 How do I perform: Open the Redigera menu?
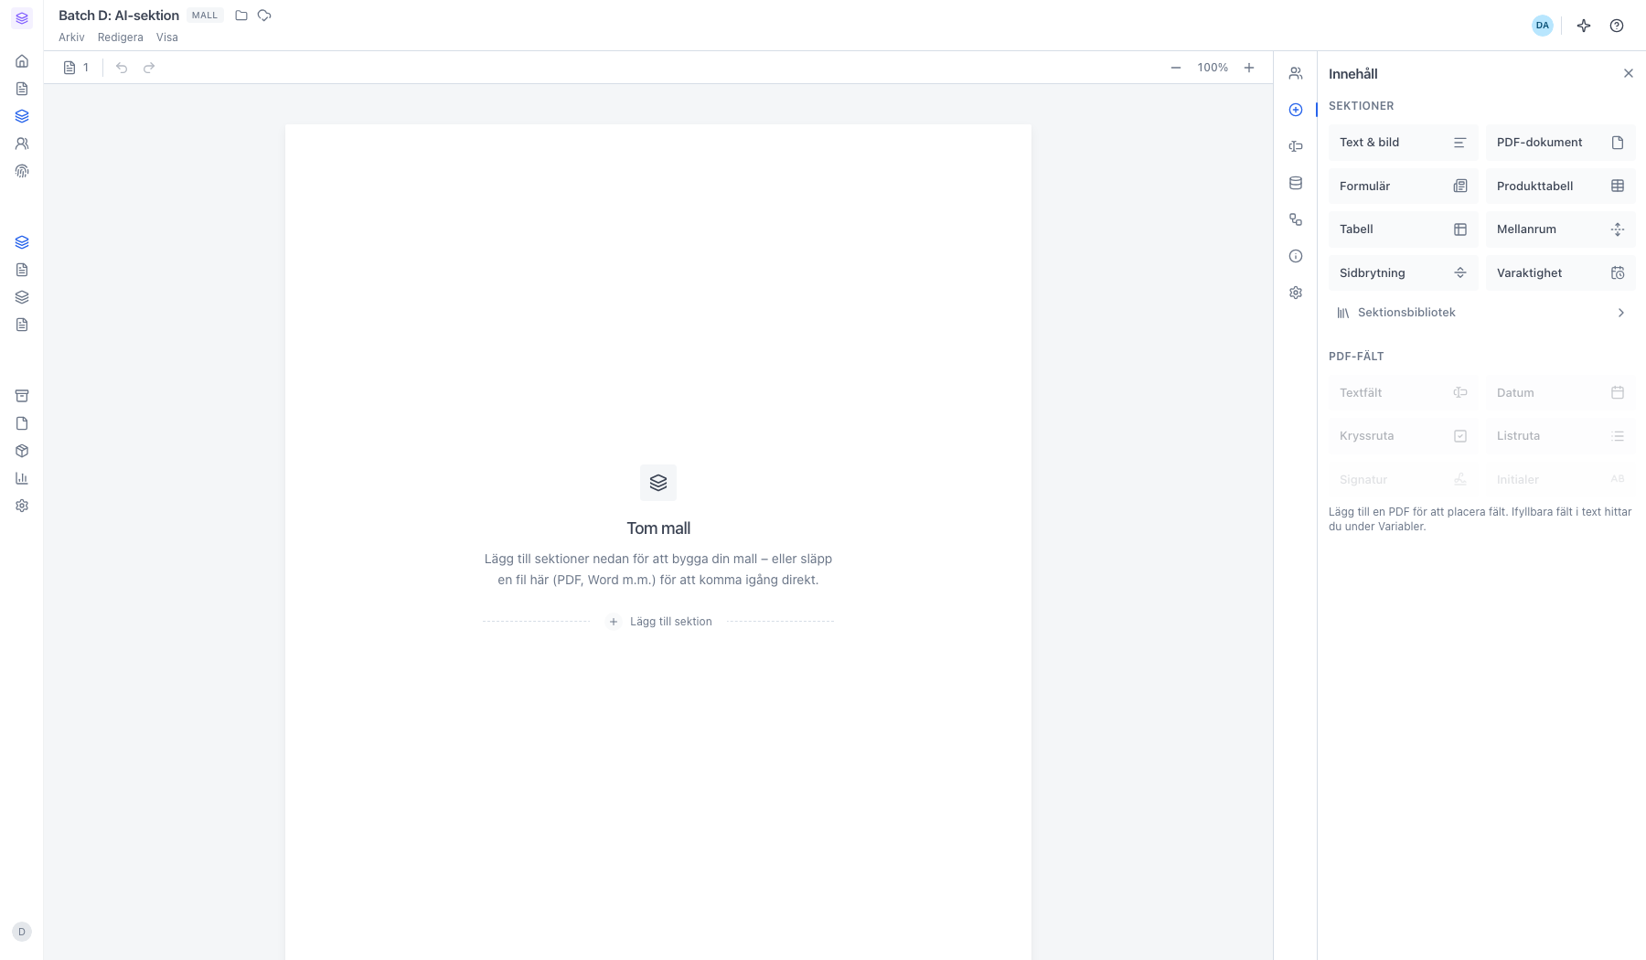[121, 37]
